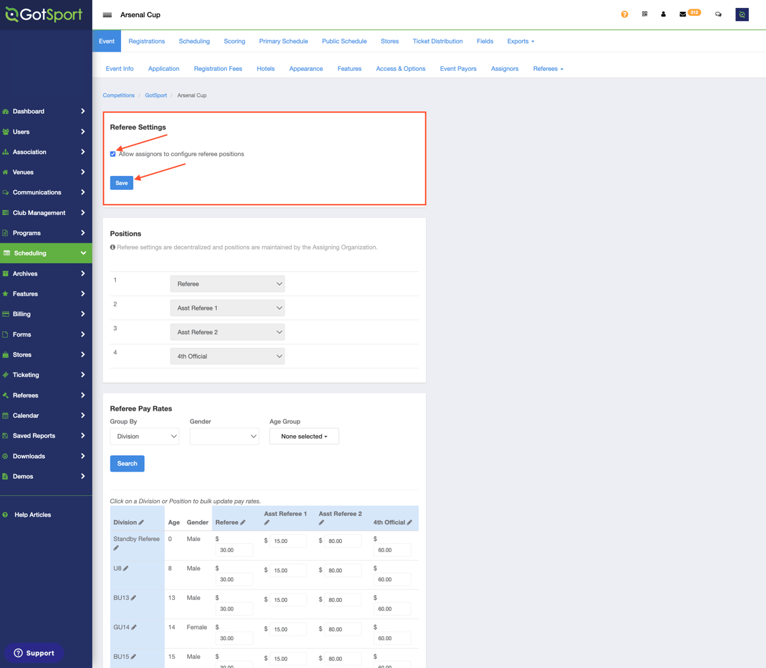Open the mail inbox with 312 badge
766x668 pixels.
coord(689,13)
